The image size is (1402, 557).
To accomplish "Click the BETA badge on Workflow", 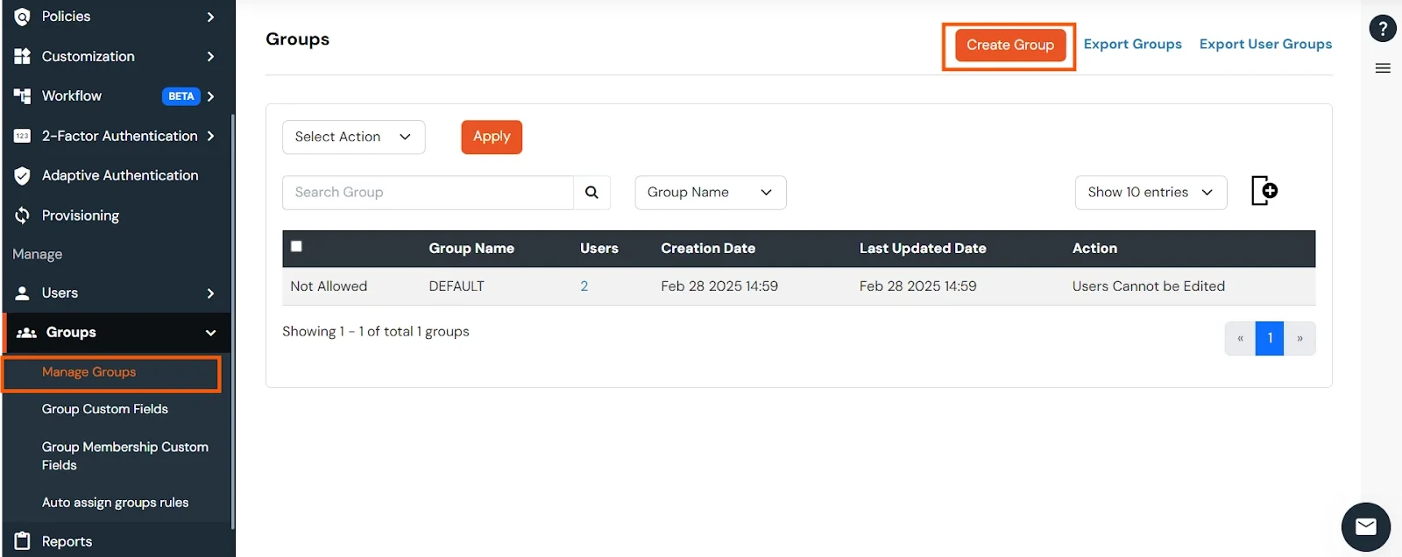I will coord(181,96).
